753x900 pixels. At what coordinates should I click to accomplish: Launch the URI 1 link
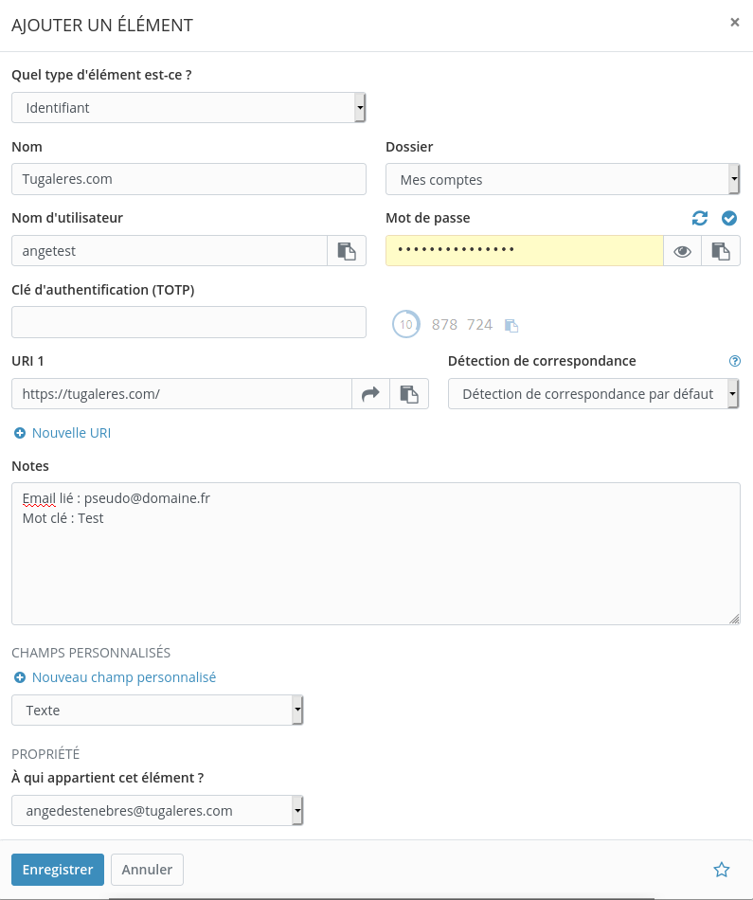(x=370, y=394)
